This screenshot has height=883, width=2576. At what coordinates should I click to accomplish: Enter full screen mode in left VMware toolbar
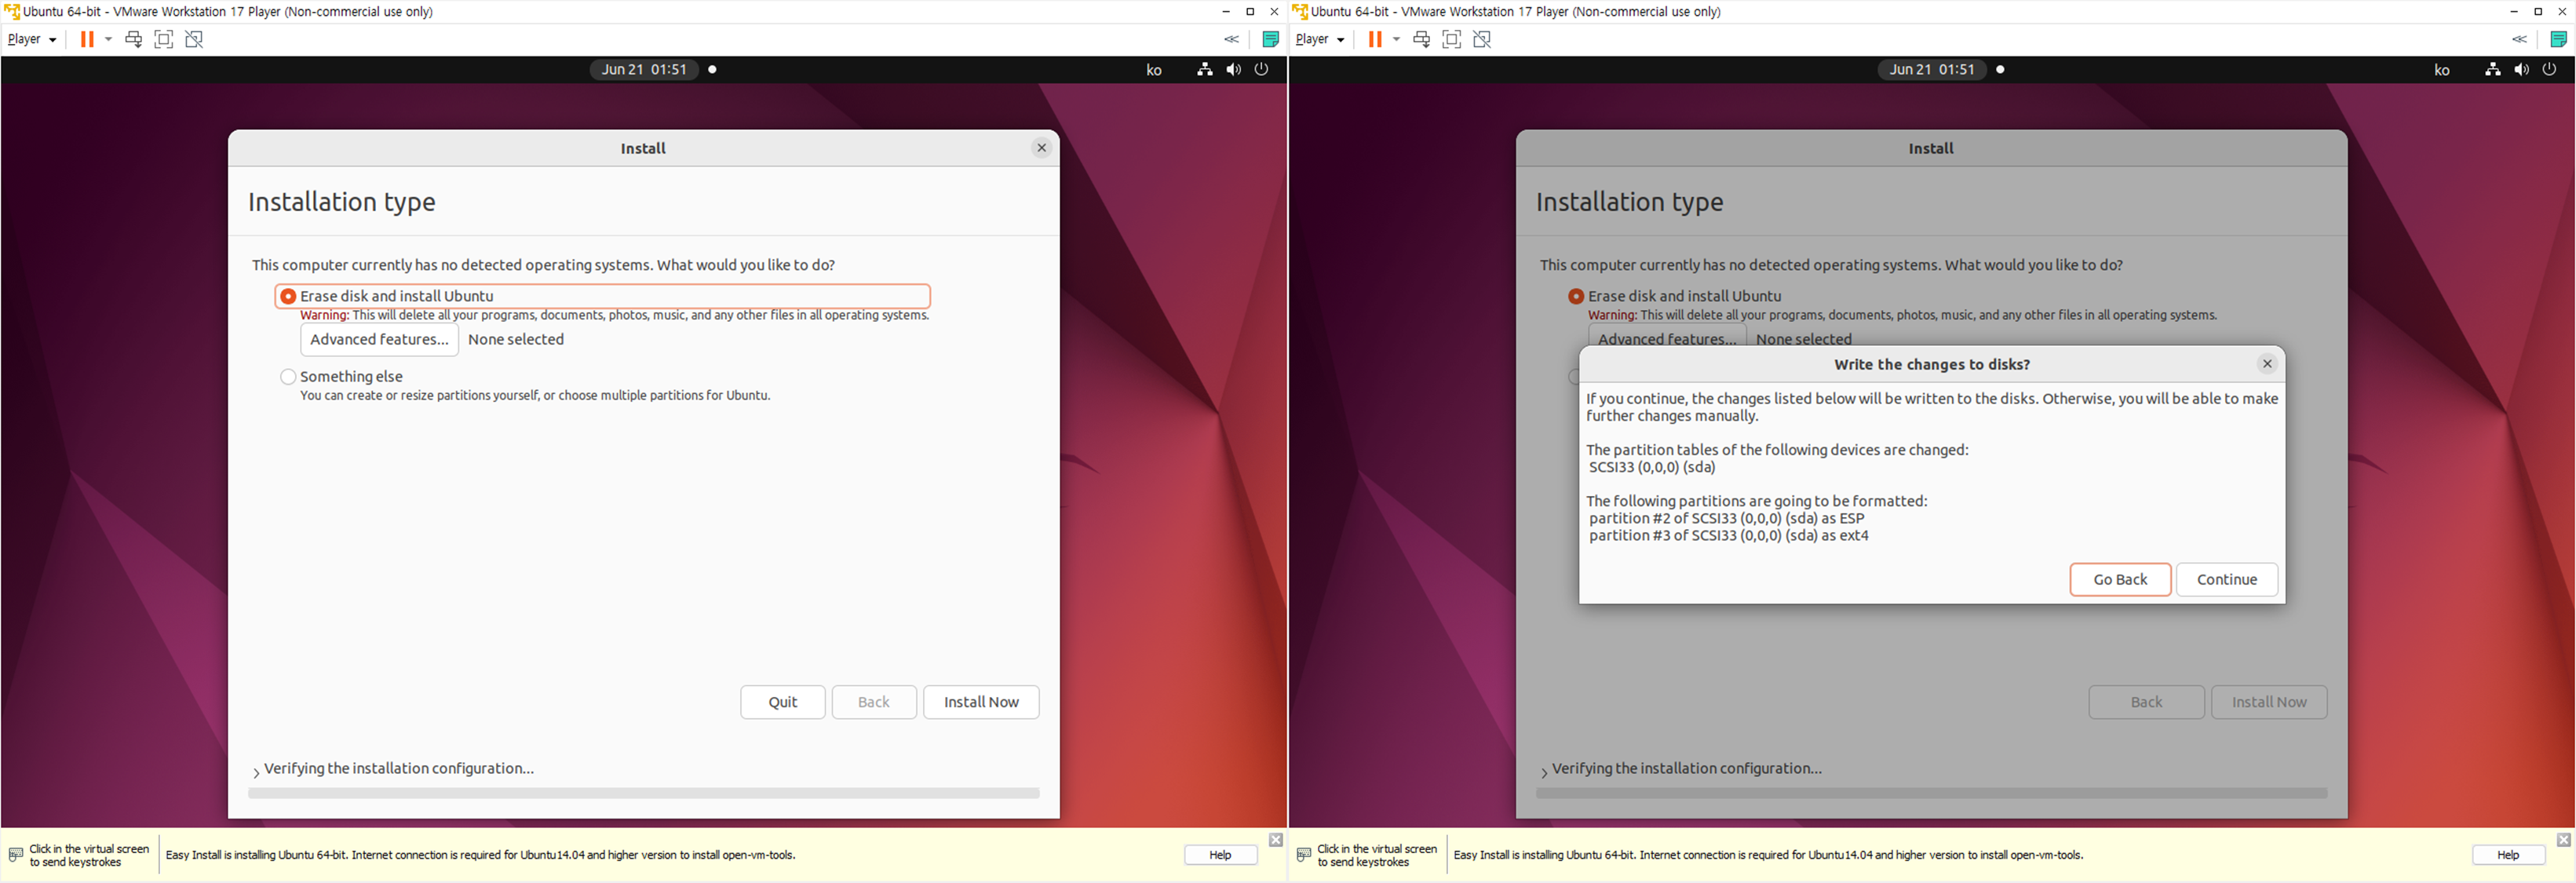[164, 39]
